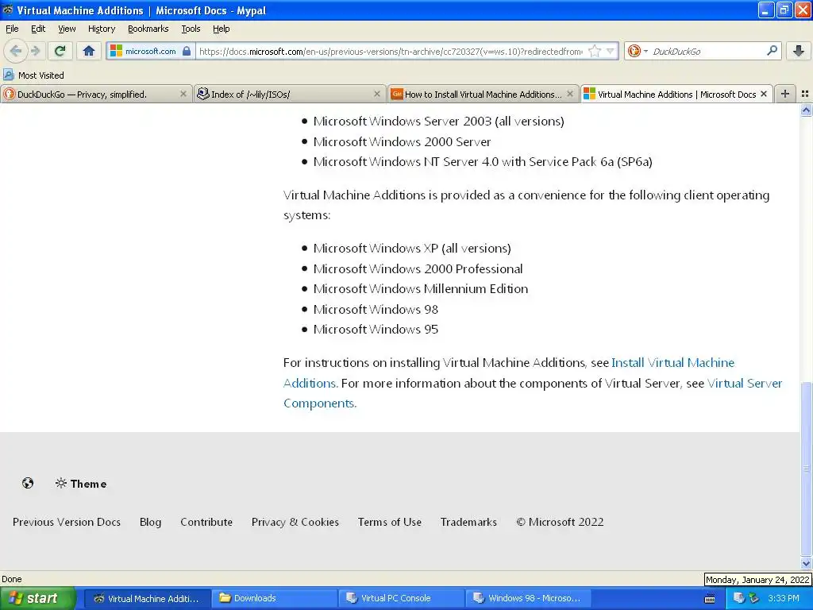Open Previous Version Docs footer link
Viewport: 813px width, 610px height.
(x=67, y=522)
